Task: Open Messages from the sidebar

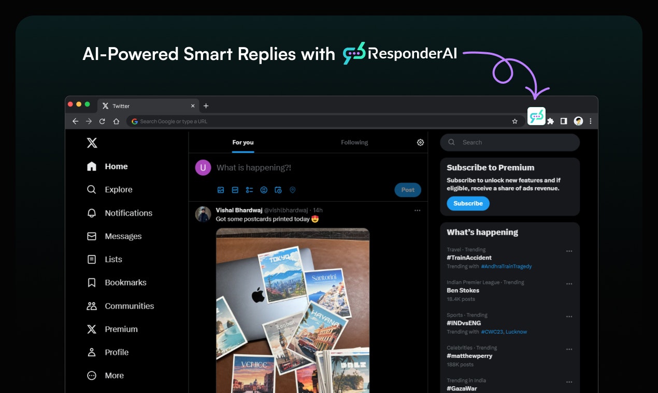Action: point(114,236)
